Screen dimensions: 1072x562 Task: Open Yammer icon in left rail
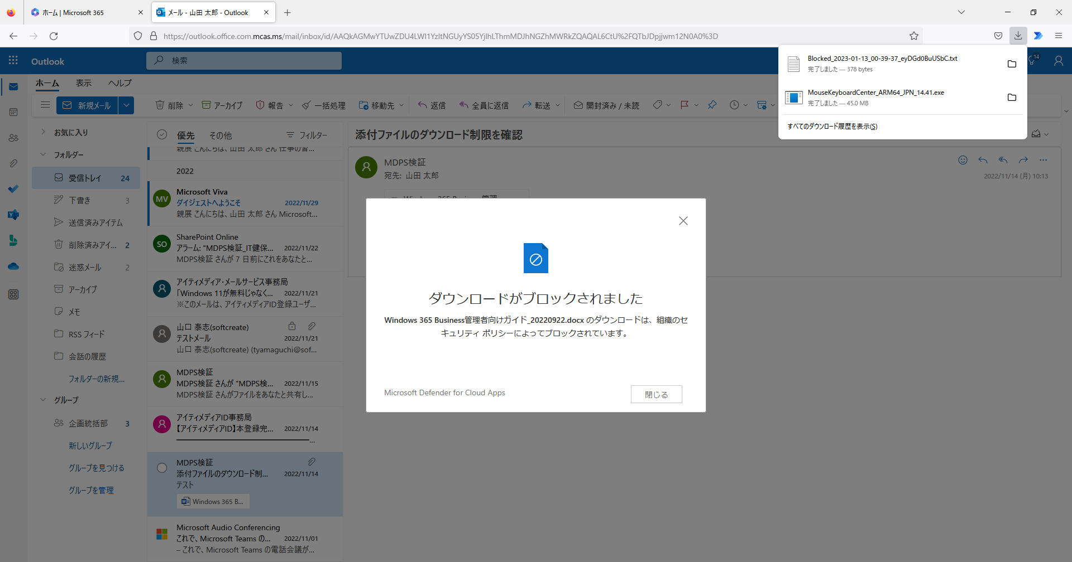click(13, 215)
